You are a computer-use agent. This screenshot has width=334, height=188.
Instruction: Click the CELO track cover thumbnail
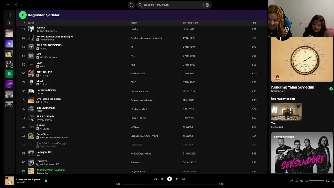click(31, 82)
